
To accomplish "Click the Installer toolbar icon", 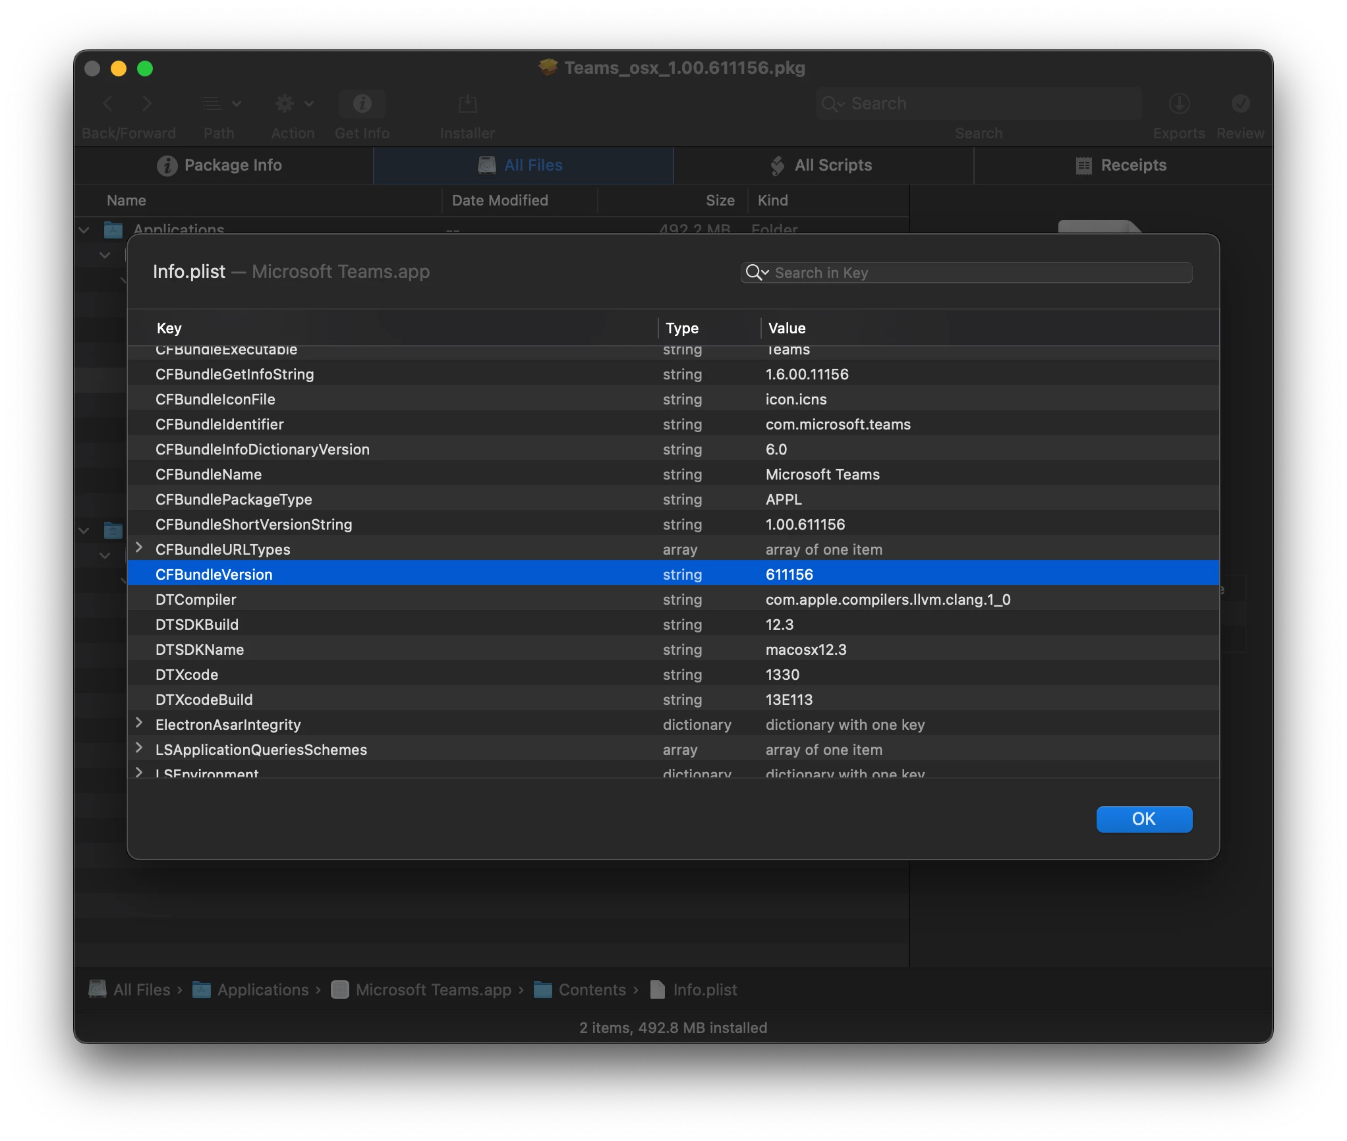I will [467, 103].
